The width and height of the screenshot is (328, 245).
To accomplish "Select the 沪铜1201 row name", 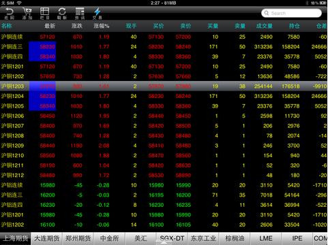I will pos(12,67).
